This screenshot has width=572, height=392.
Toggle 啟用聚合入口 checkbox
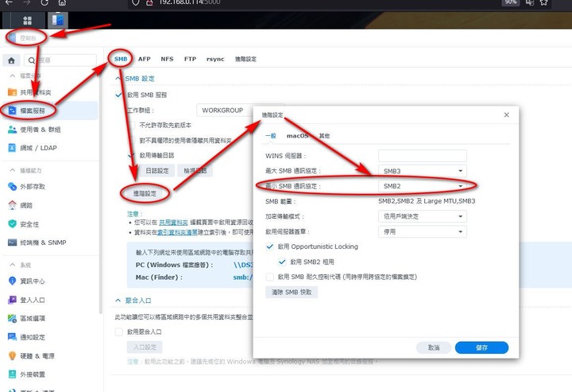[118, 332]
